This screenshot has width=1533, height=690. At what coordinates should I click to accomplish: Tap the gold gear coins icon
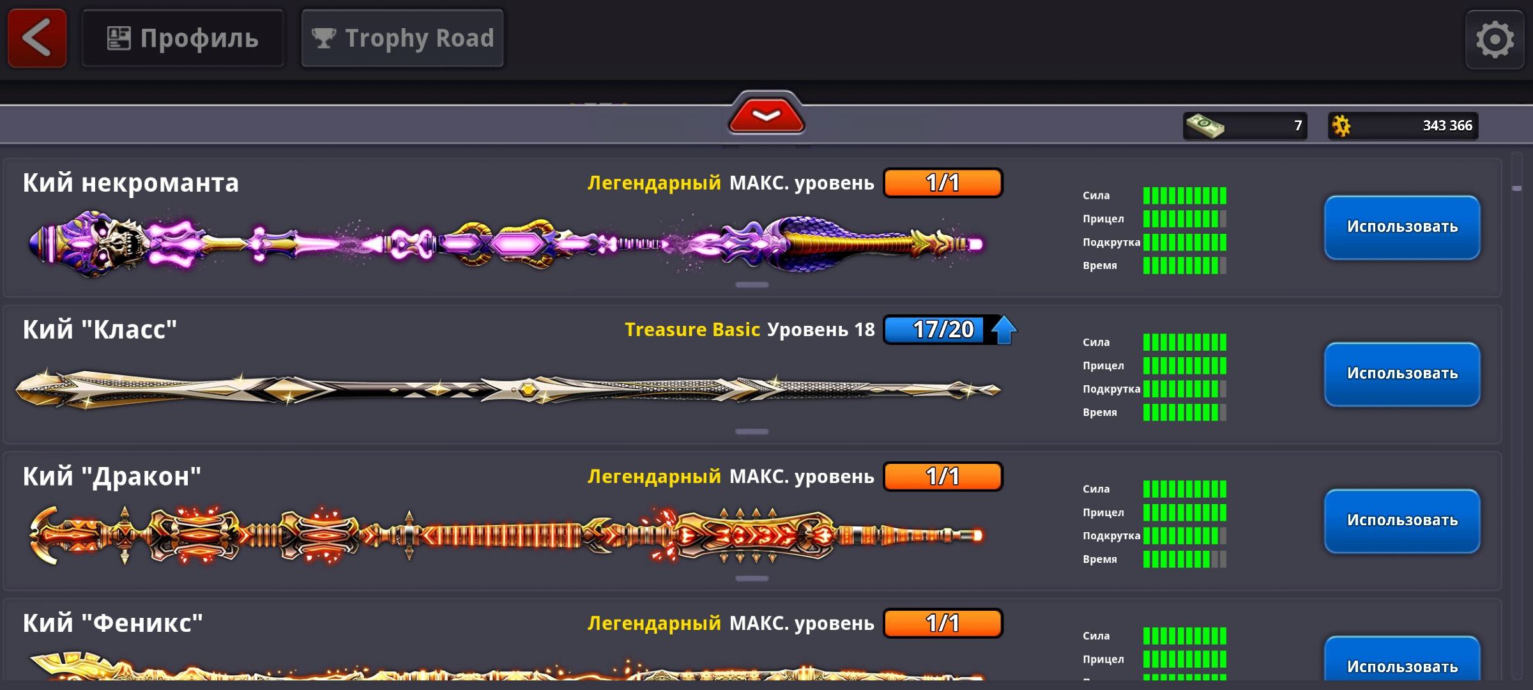(x=1342, y=126)
